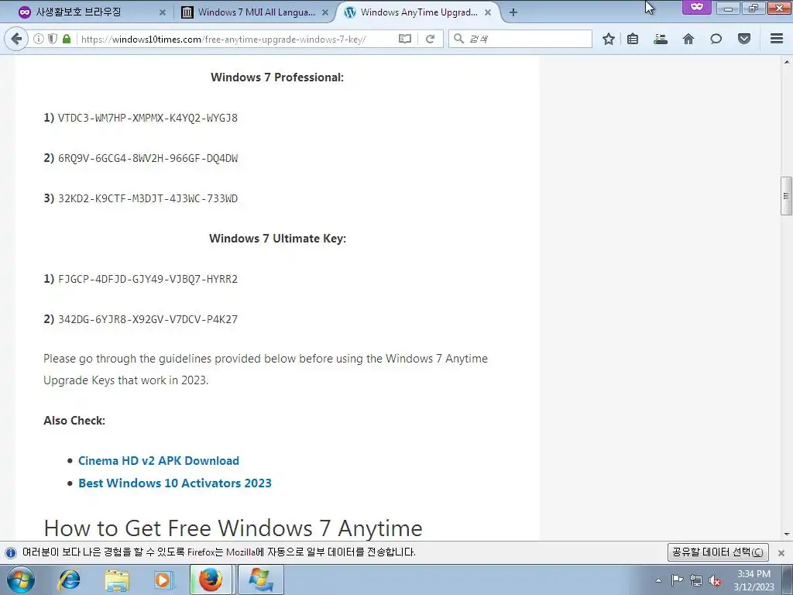Click the Windows 7 Ultimate Key heading
Image resolution: width=793 pixels, height=595 pixels.
278,239
